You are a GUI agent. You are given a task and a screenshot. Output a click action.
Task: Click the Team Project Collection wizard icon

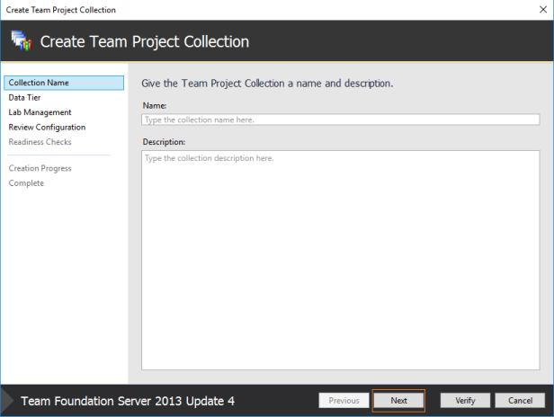(x=22, y=41)
